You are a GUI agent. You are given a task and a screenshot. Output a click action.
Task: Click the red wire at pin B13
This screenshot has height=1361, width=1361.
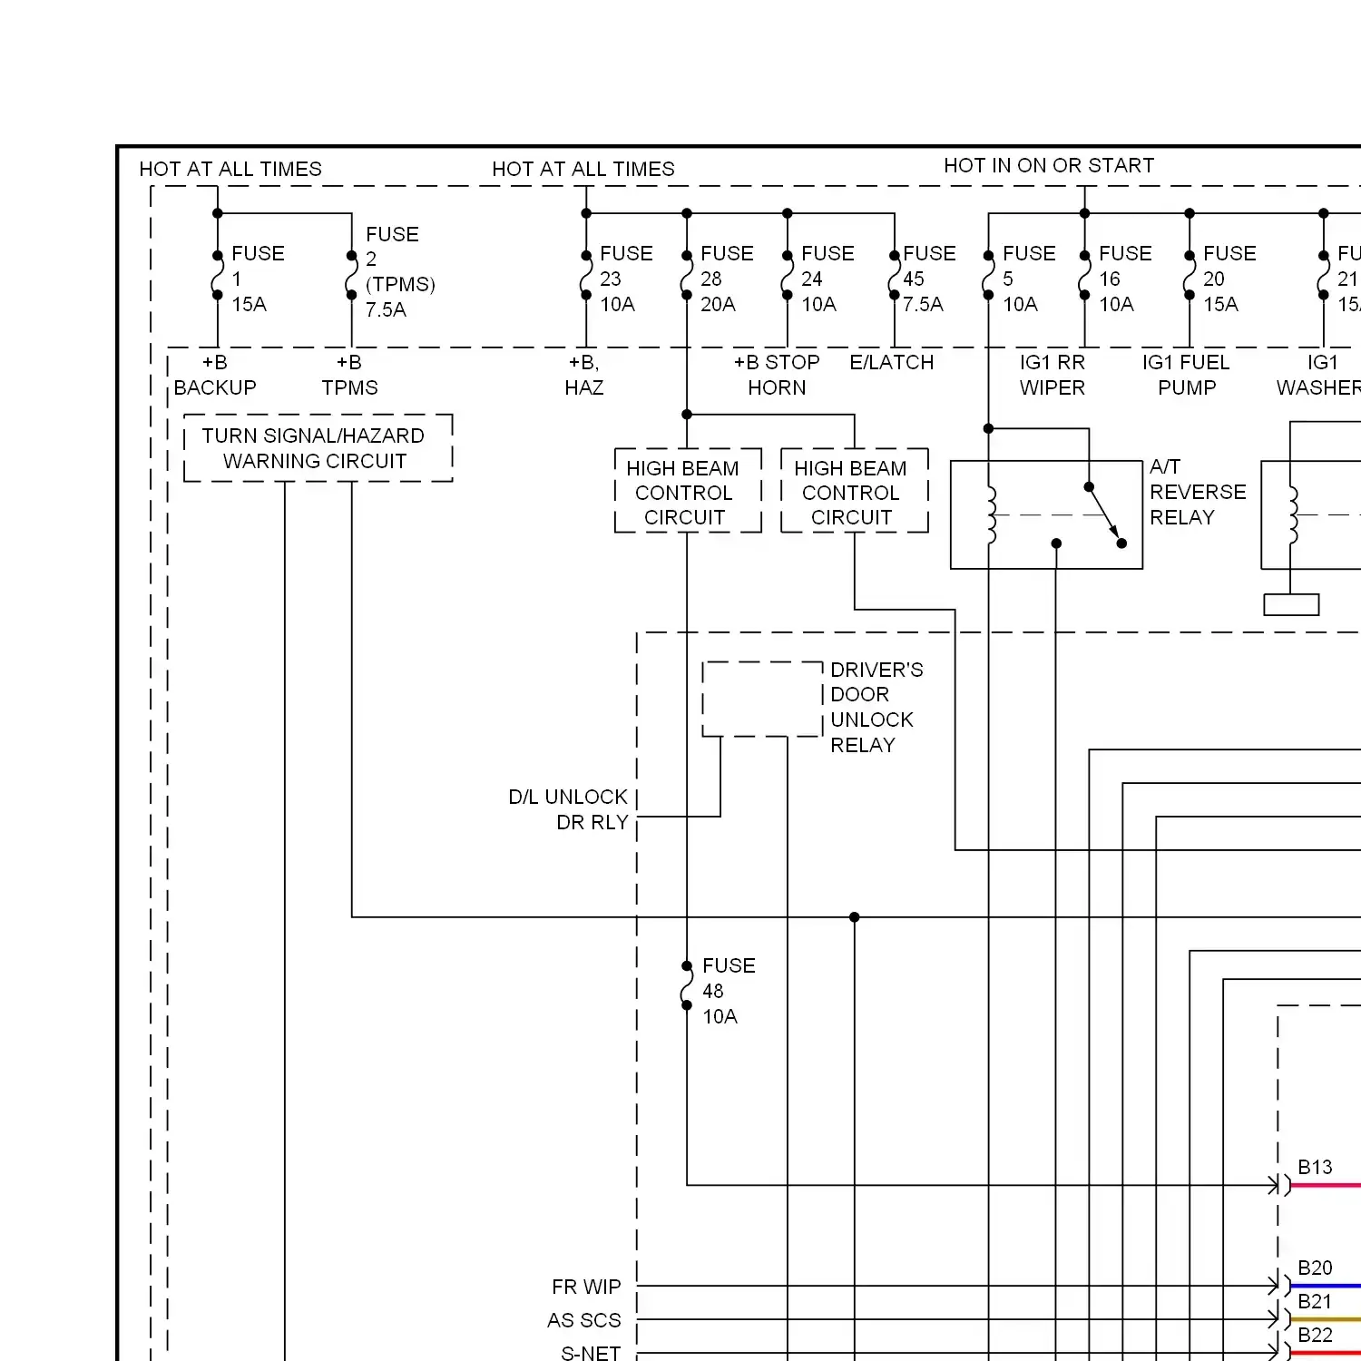pos(1326,1185)
